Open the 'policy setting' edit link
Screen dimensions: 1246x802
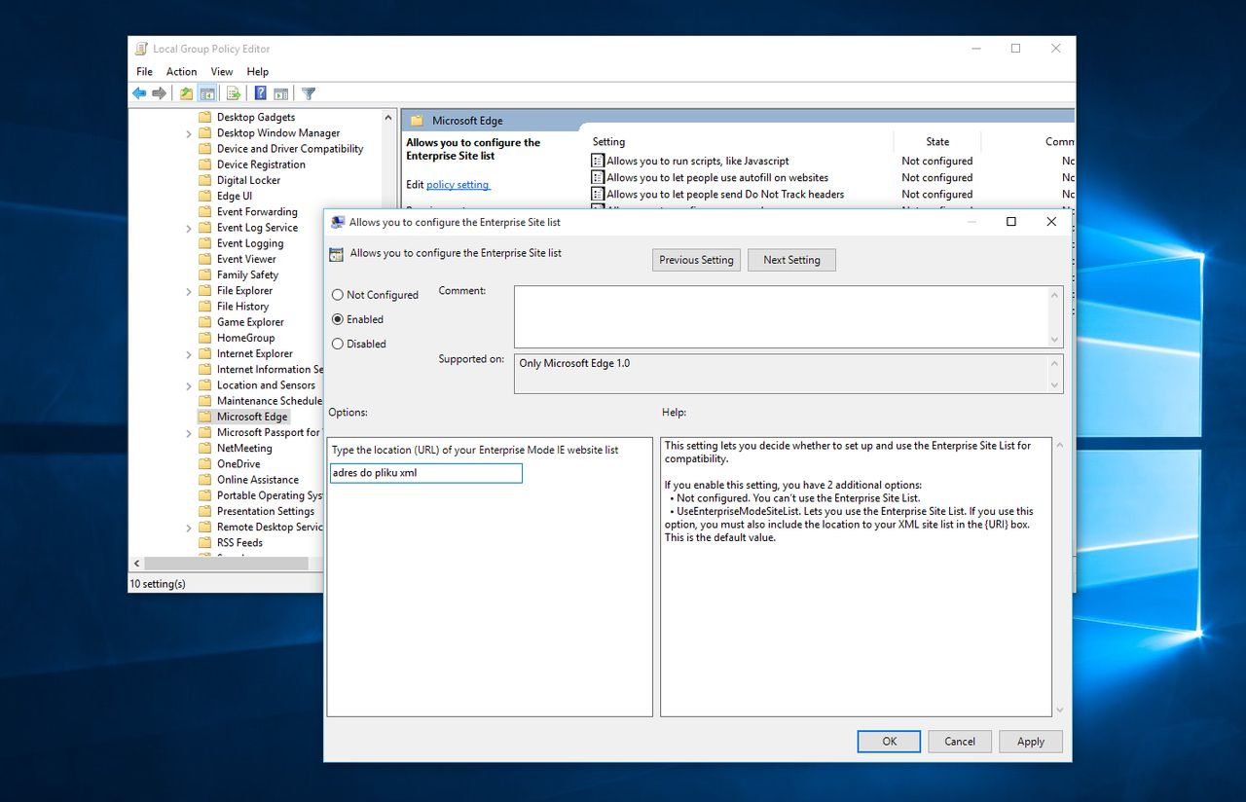pos(458,185)
